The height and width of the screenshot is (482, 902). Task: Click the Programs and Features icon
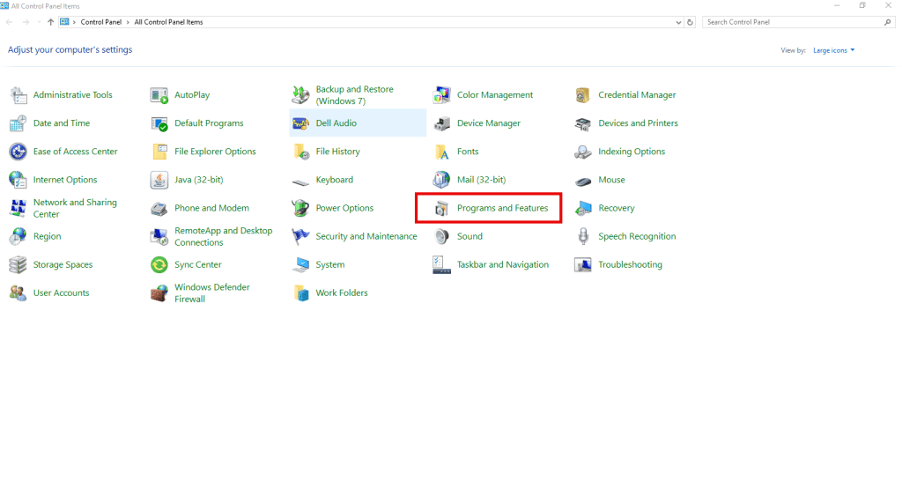pyautogui.click(x=441, y=209)
